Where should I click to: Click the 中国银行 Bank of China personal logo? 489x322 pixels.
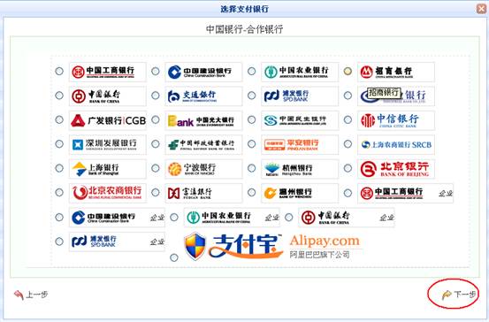coord(108,96)
